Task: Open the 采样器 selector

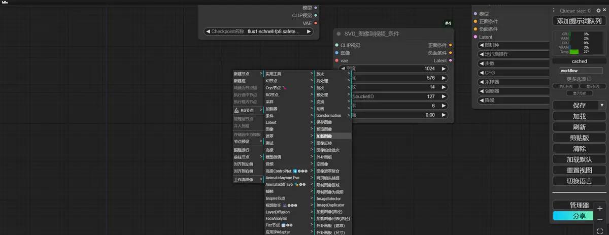Action: [514, 82]
